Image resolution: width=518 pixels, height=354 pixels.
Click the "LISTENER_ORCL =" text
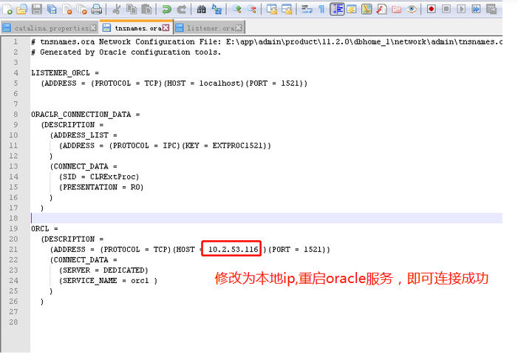coord(65,72)
